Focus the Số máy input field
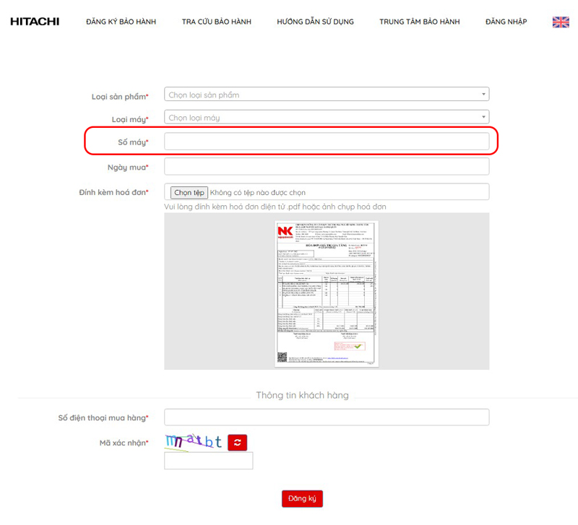Screen dimensions: 578x525 click(327, 142)
